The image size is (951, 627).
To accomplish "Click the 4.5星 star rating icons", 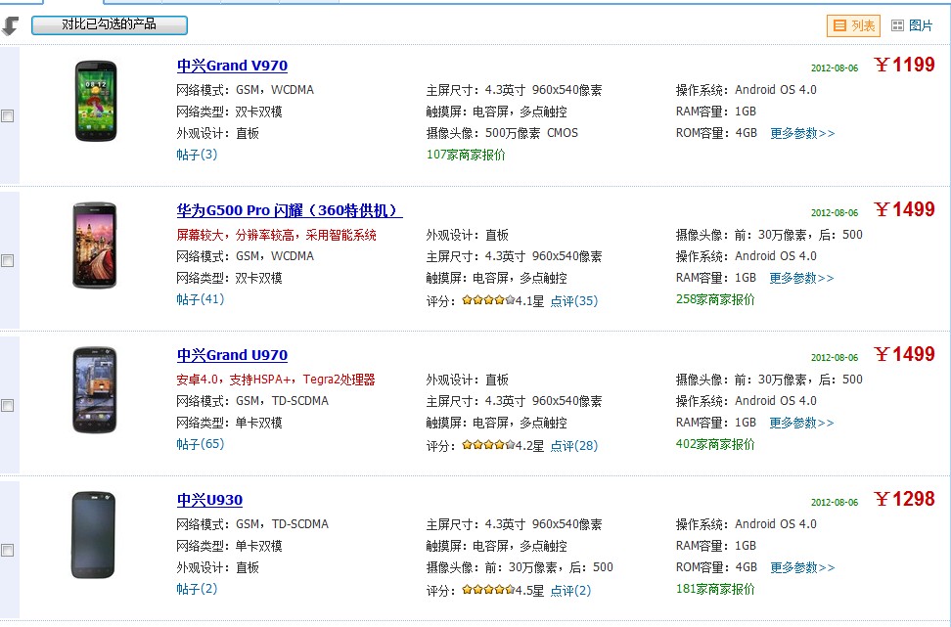I will pos(488,589).
